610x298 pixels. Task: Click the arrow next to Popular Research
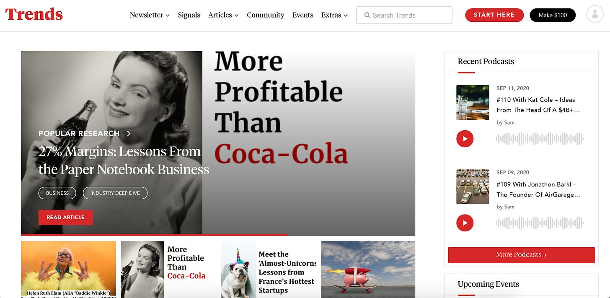tap(129, 133)
